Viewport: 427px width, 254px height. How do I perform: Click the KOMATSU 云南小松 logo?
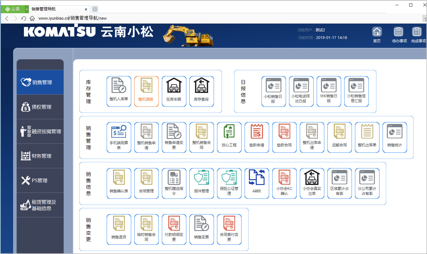tap(89, 32)
